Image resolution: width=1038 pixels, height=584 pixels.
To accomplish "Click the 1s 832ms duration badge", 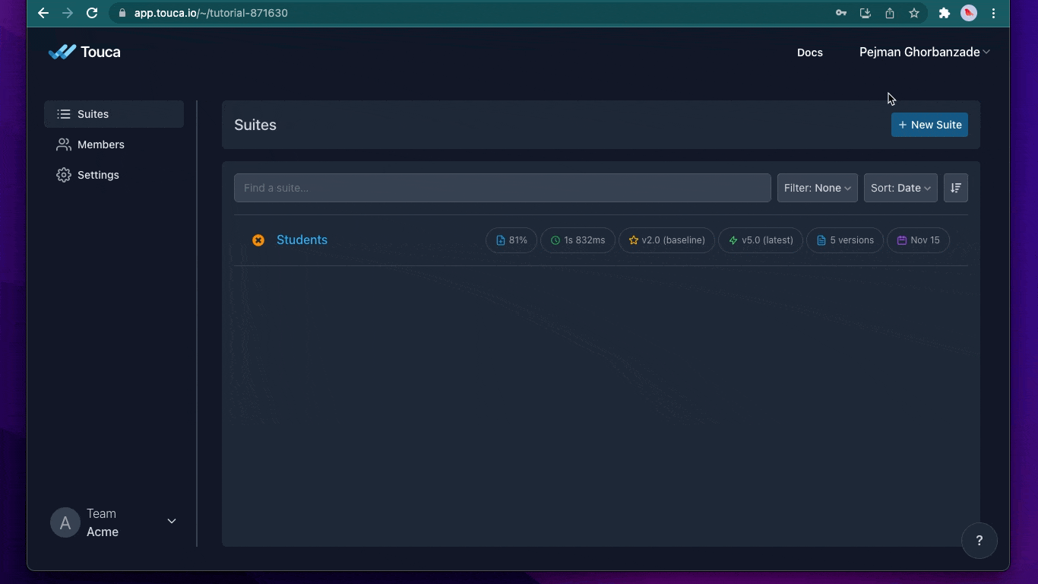I will coord(578,240).
